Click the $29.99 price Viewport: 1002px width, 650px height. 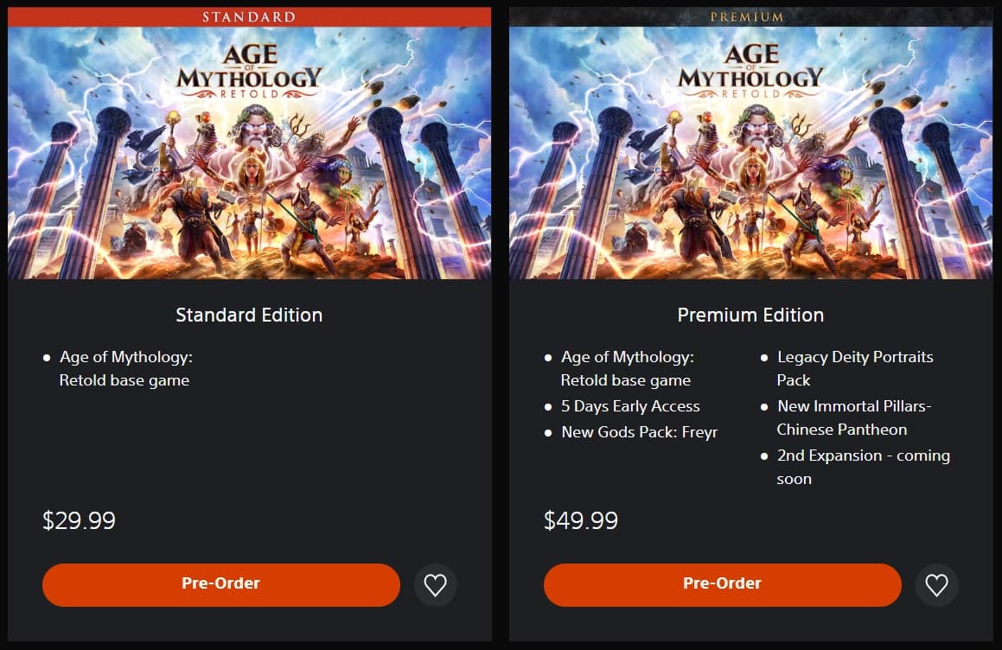[79, 520]
